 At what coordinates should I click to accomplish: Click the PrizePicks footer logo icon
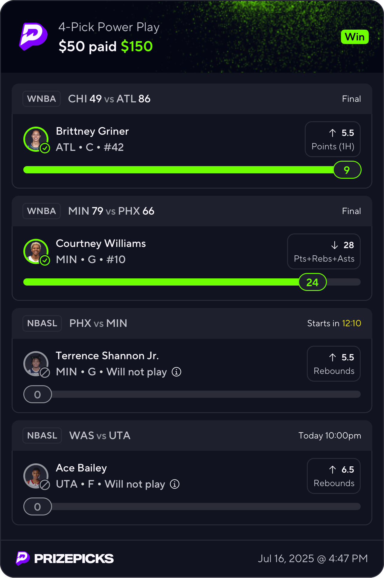[23, 558]
